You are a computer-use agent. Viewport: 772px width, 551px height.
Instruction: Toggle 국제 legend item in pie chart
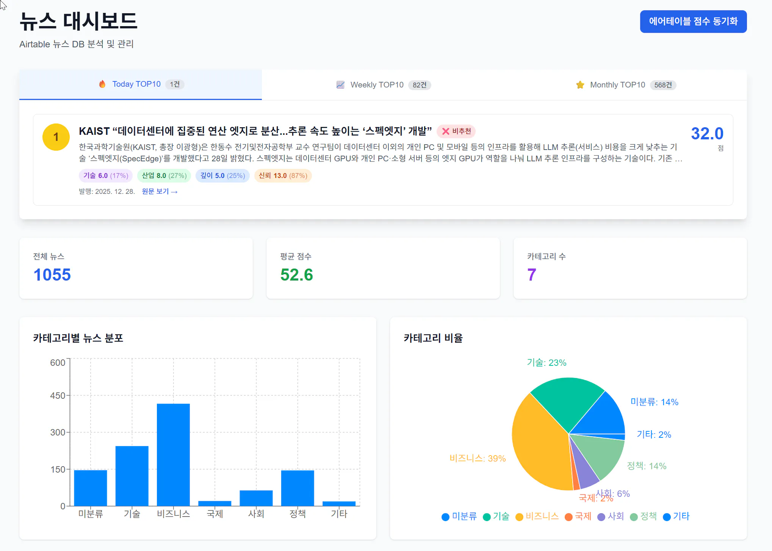point(578,517)
